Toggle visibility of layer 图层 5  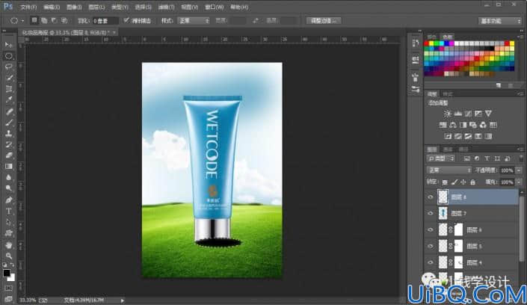[431, 246]
